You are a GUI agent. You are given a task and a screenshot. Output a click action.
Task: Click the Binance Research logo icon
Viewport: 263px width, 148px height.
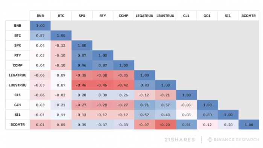pyautogui.click(x=210, y=140)
